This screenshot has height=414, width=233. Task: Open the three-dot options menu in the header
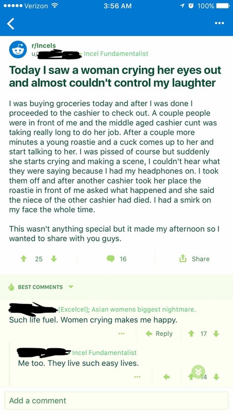coord(220,23)
